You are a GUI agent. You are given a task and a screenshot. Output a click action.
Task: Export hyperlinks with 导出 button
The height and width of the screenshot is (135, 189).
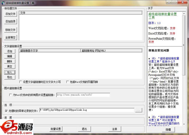click(10, 77)
